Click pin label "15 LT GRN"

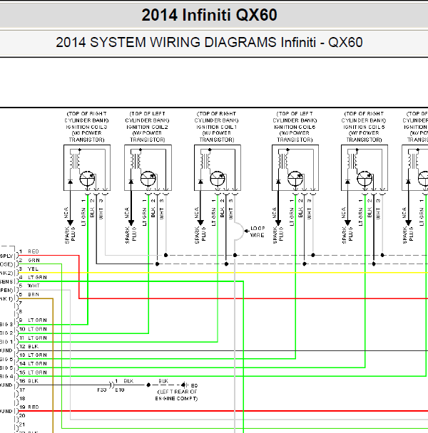[33, 372]
